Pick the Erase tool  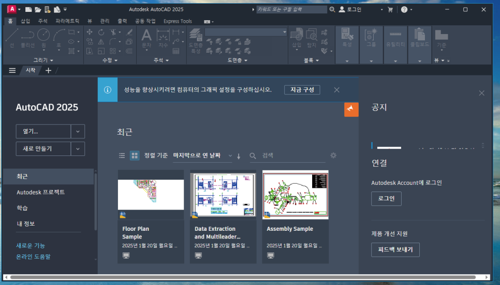(129, 32)
